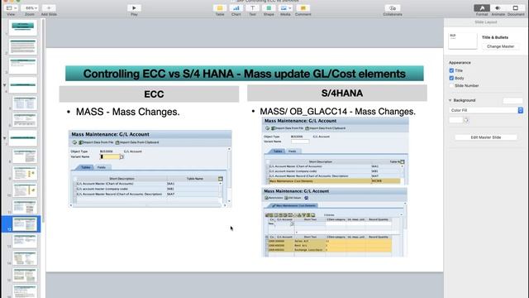
Task: Select the highlighted slide 12 thumbnail
Action: 25,224
